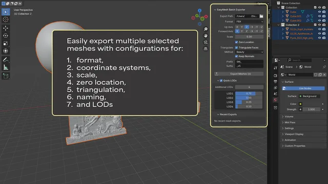
Task: Select the Measure tool
Action: [x=6, y=67]
